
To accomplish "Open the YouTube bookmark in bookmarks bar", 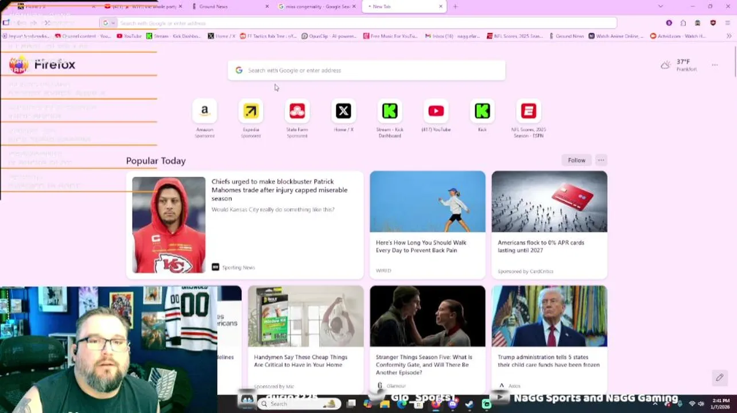I will coord(129,36).
